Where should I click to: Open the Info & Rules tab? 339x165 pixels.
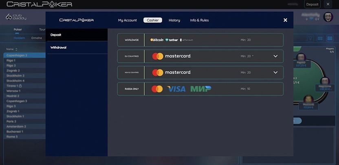pyautogui.click(x=199, y=20)
